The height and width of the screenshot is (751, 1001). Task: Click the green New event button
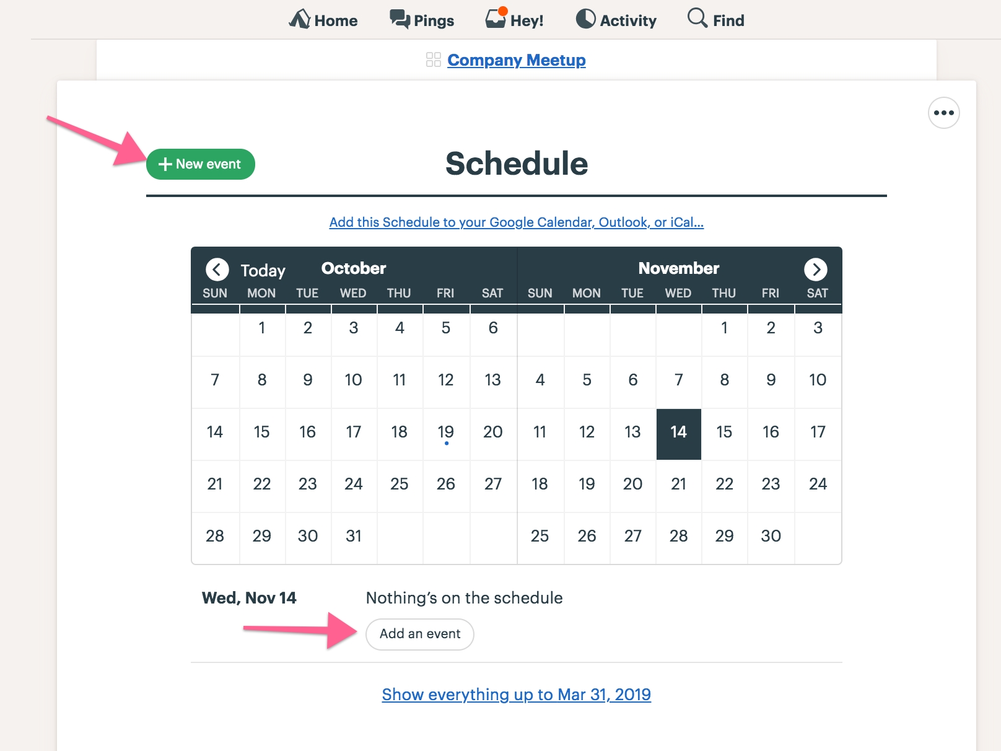[201, 164]
